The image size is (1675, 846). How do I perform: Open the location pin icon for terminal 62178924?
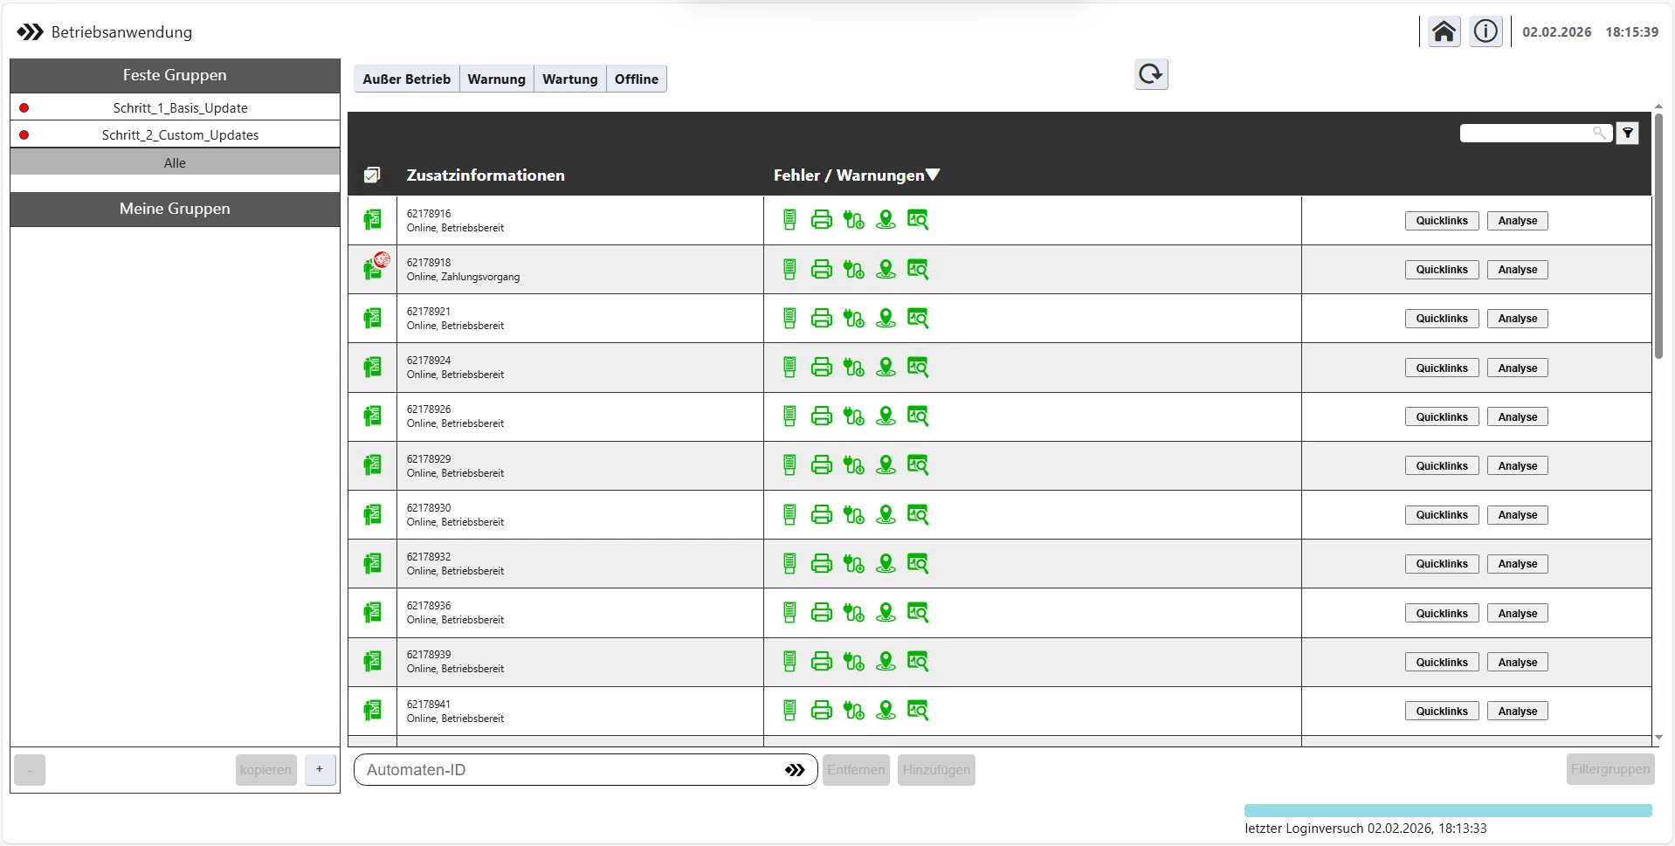tap(886, 368)
